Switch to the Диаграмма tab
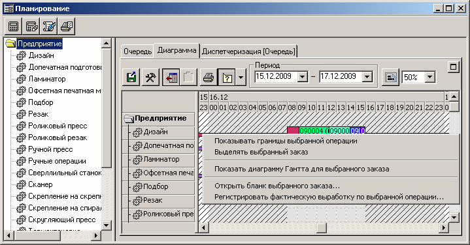The height and width of the screenshot is (245, 470). pyautogui.click(x=177, y=50)
